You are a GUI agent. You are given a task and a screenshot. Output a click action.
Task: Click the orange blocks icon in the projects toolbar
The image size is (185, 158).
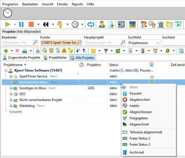[64, 51]
